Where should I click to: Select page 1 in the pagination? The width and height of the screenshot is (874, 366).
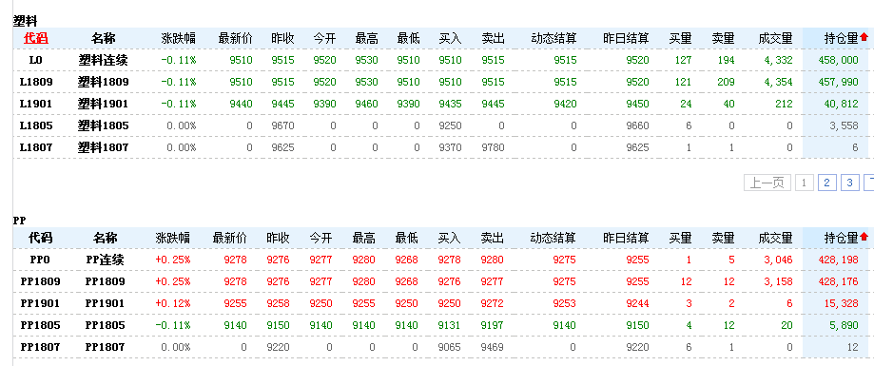click(x=804, y=183)
